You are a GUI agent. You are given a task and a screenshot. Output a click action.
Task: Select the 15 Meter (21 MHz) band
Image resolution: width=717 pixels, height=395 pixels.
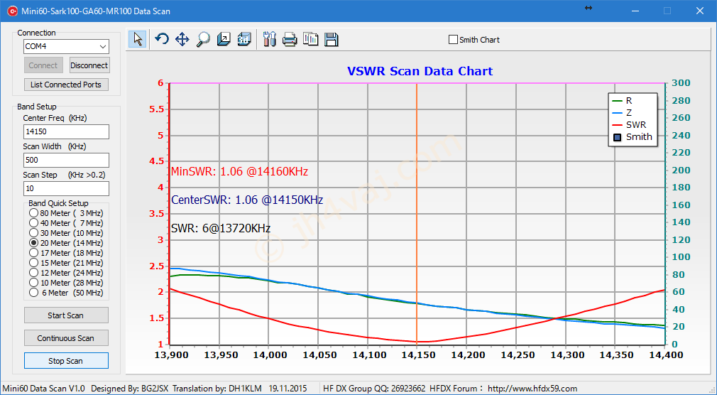pos(33,263)
